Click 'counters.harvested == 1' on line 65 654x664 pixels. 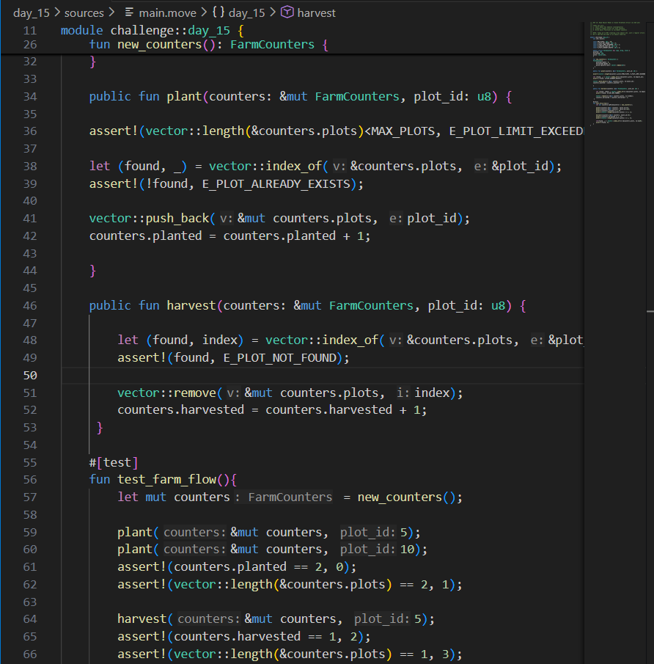tap(255, 636)
